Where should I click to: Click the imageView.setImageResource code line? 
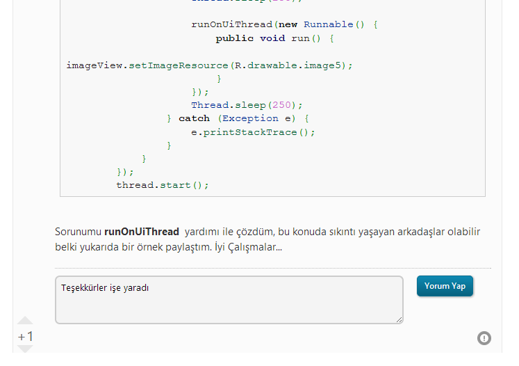click(x=210, y=65)
